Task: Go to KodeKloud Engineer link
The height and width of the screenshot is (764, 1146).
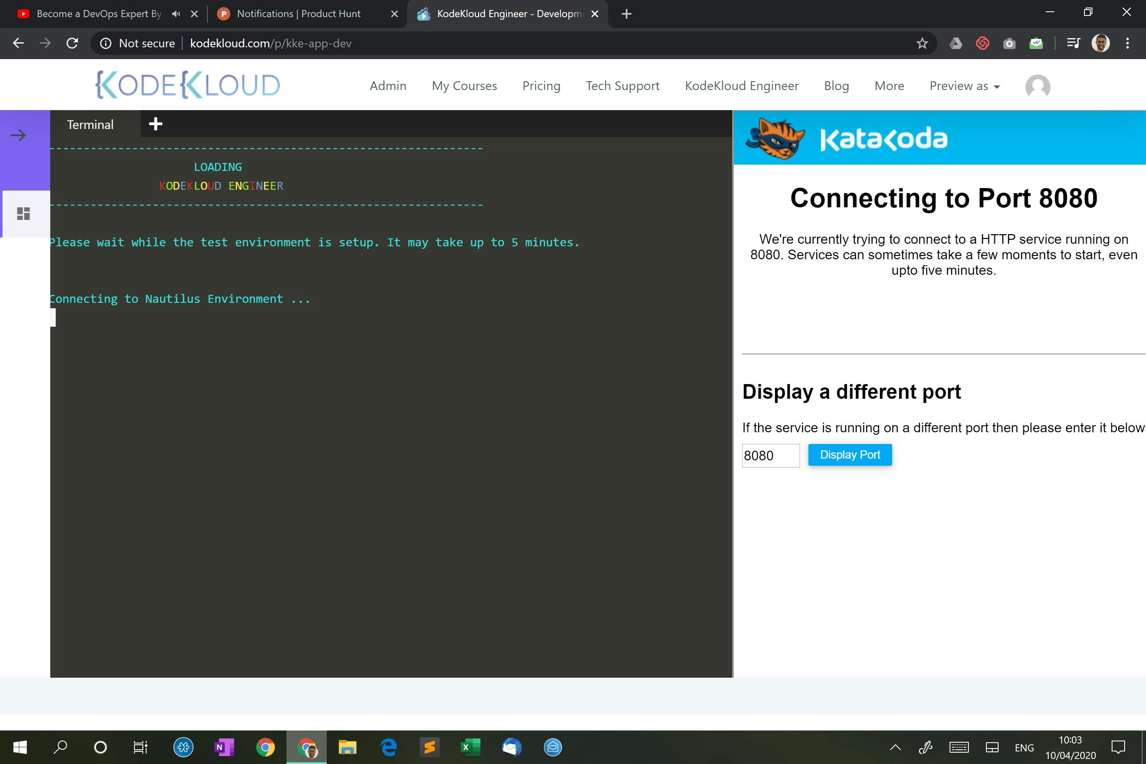Action: (x=741, y=86)
